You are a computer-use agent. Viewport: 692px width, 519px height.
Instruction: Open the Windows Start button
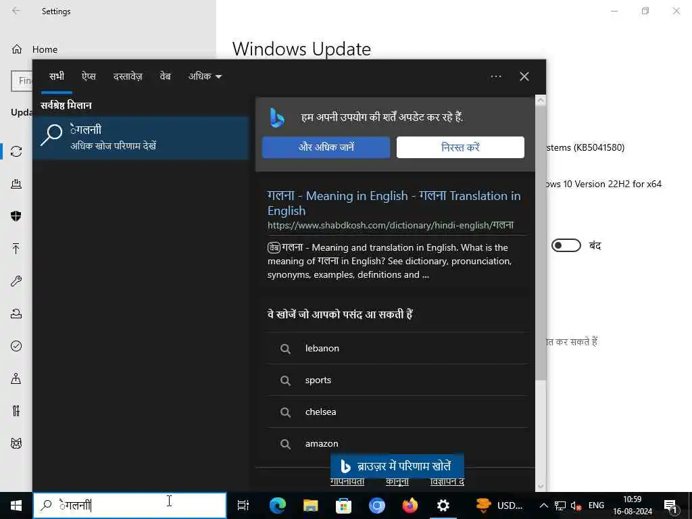(x=16, y=505)
